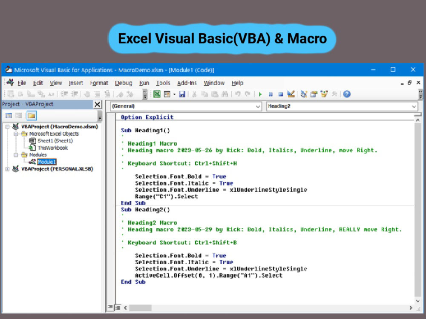Click View Object icon in Project panel
Viewport: 426px width, 319px height.
19,116
